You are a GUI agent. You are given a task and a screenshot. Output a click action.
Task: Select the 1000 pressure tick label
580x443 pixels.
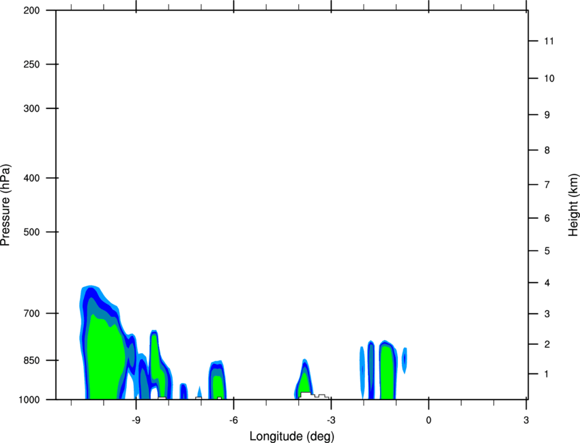29,400
